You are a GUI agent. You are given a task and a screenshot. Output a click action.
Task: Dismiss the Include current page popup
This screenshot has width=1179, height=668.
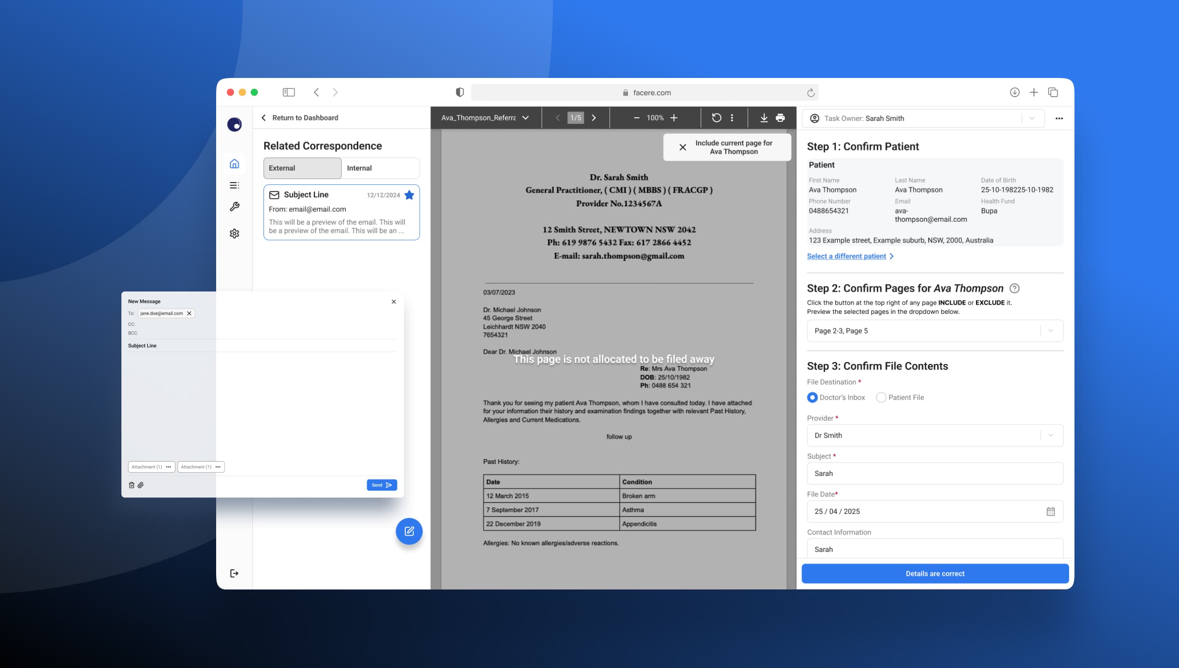coord(683,147)
